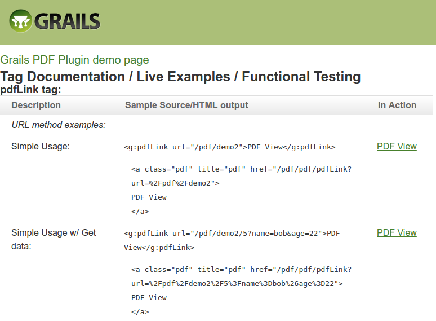The image size is (436, 321).
Task: Click the "pdfLink tag:" subheading
Action: tap(30, 89)
